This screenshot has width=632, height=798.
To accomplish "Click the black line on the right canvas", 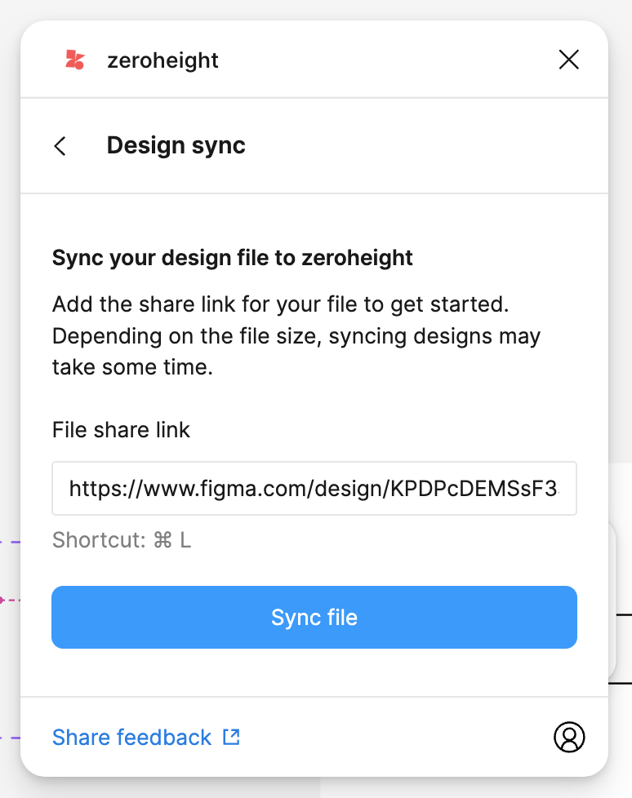I will click(623, 614).
